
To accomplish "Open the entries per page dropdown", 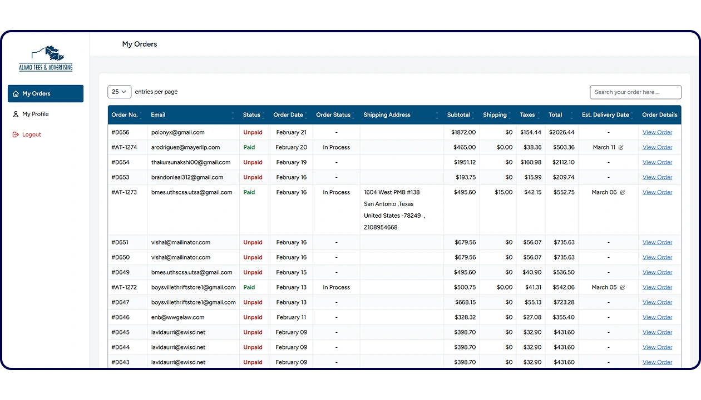I will (119, 92).
